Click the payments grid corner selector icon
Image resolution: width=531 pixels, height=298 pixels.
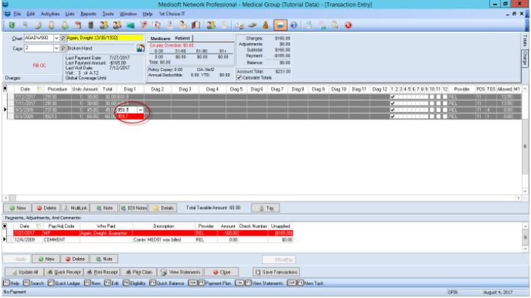[5, 226]
